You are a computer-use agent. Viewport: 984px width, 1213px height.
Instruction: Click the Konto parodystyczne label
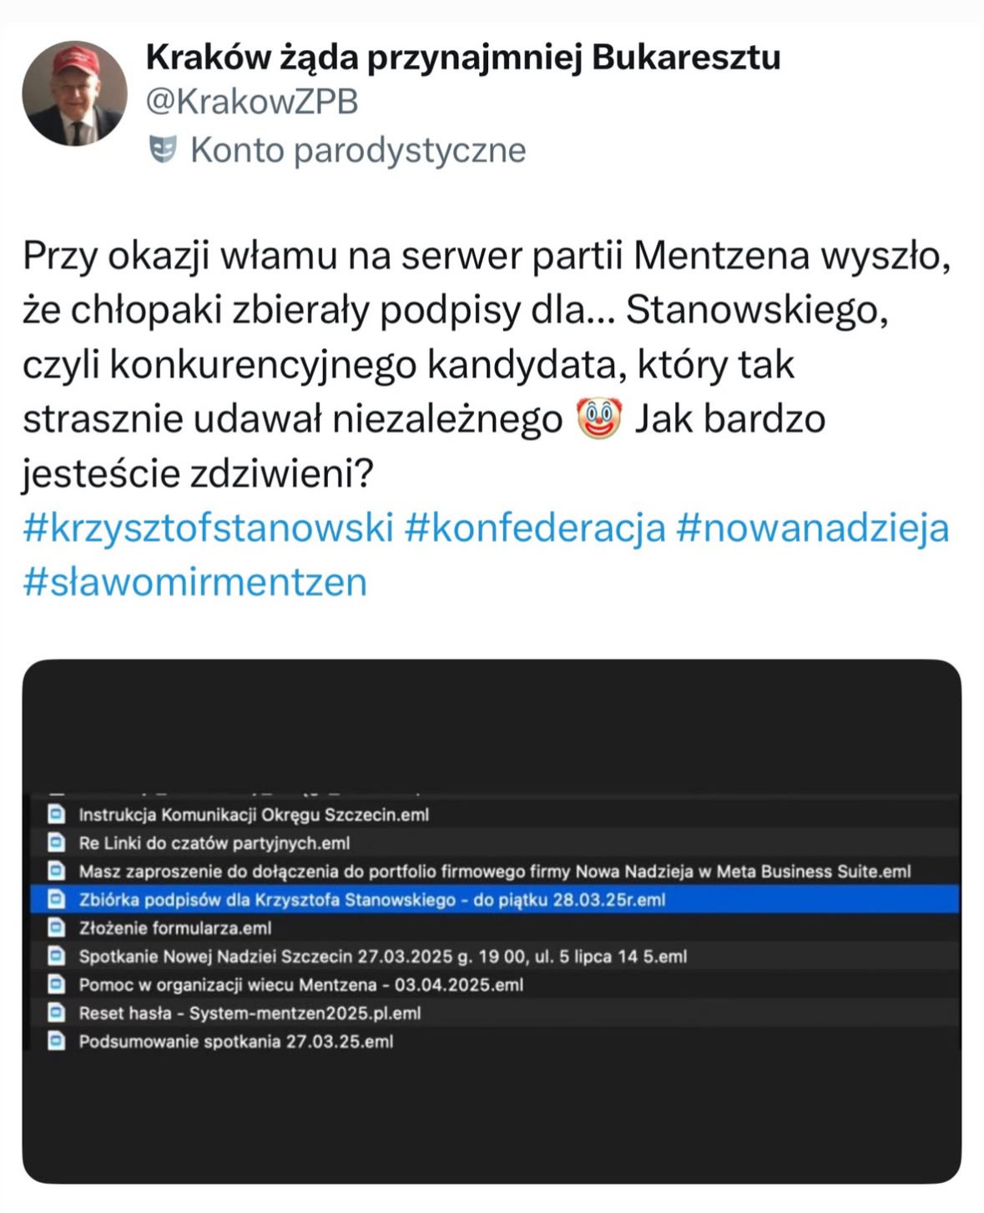(x=358, y=150)
